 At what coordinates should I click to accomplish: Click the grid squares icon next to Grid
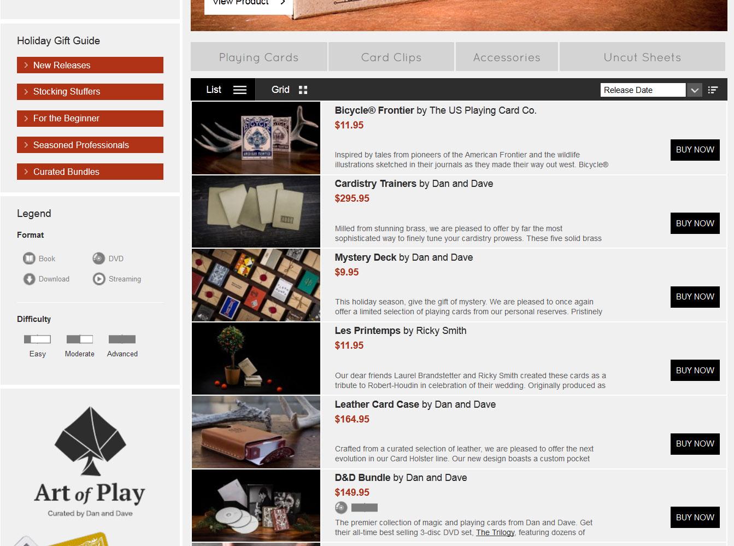tap(303, 90)
